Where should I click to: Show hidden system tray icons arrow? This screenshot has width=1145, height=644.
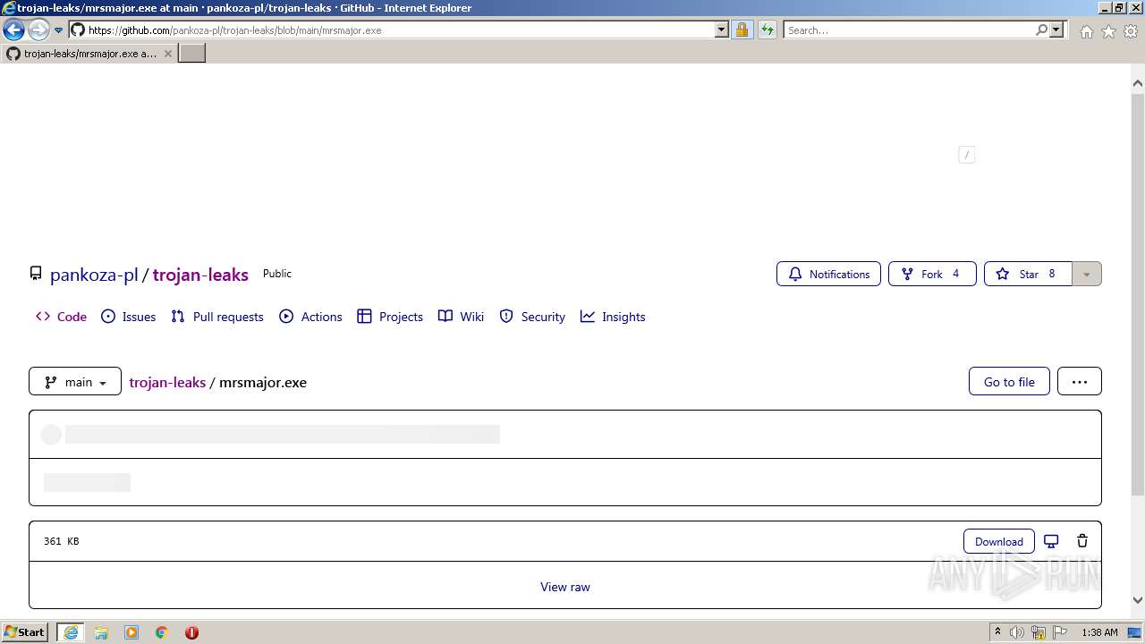tap(997, 632)
